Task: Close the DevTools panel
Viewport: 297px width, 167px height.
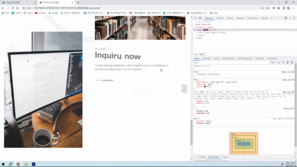Action: [294, 18]
